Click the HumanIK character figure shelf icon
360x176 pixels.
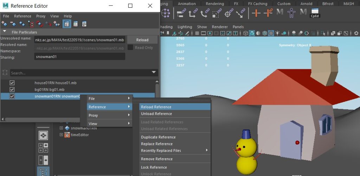tap(291, 13)
